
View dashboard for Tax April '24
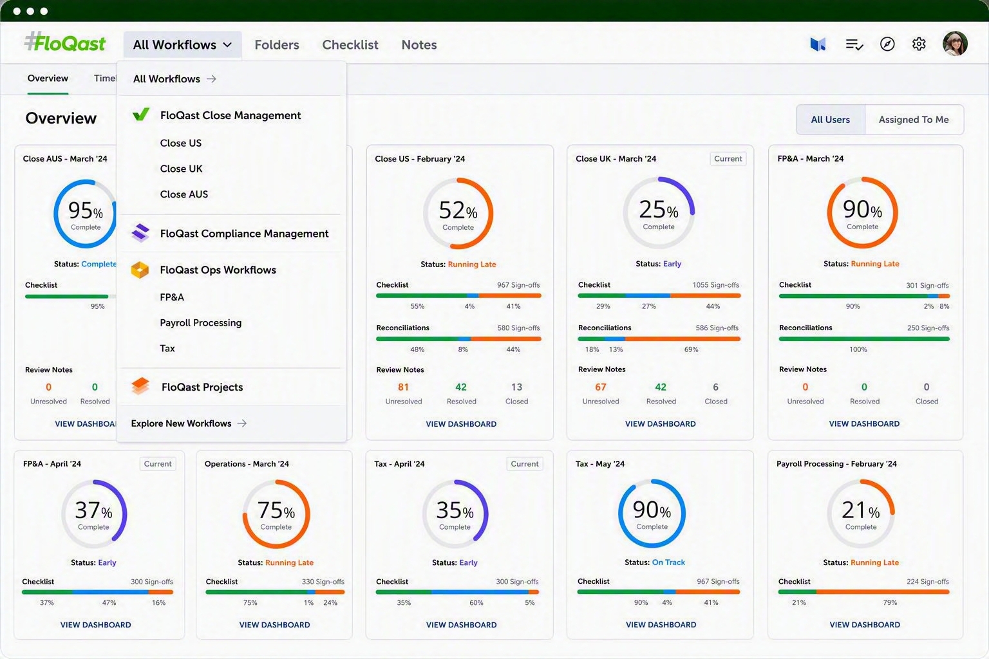[461, 625]
